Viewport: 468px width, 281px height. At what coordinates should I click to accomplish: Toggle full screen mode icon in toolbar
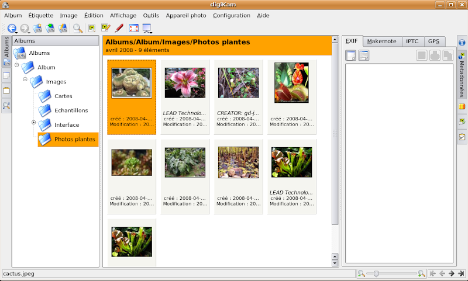click(x=134, y=28)
